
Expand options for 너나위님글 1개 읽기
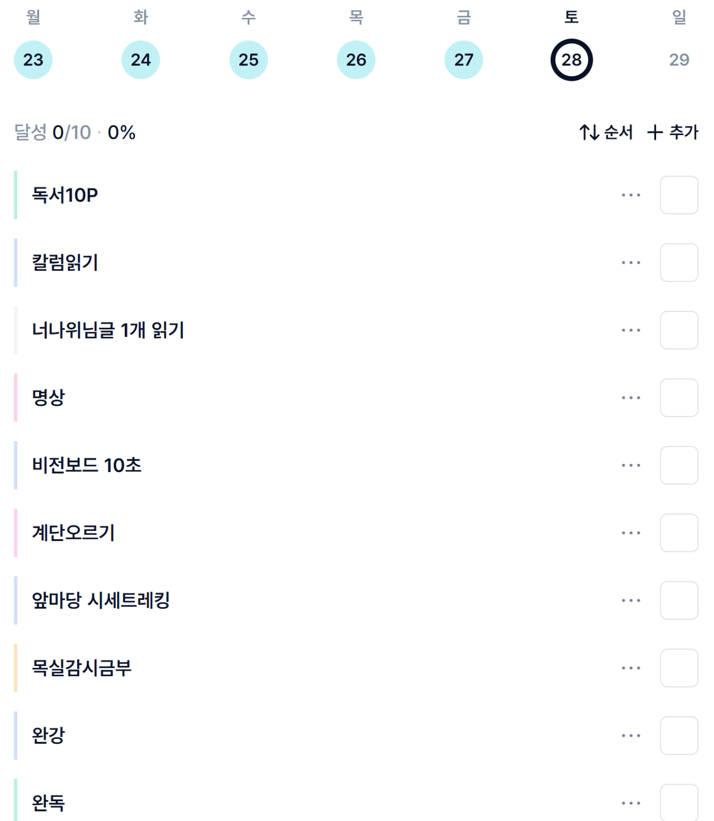[x=631, y=330]
